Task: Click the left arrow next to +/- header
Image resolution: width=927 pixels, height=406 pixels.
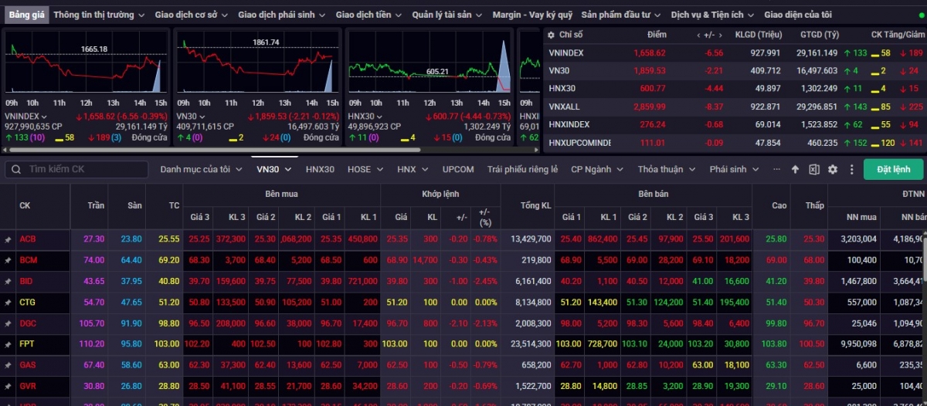Action: point(699,36)
